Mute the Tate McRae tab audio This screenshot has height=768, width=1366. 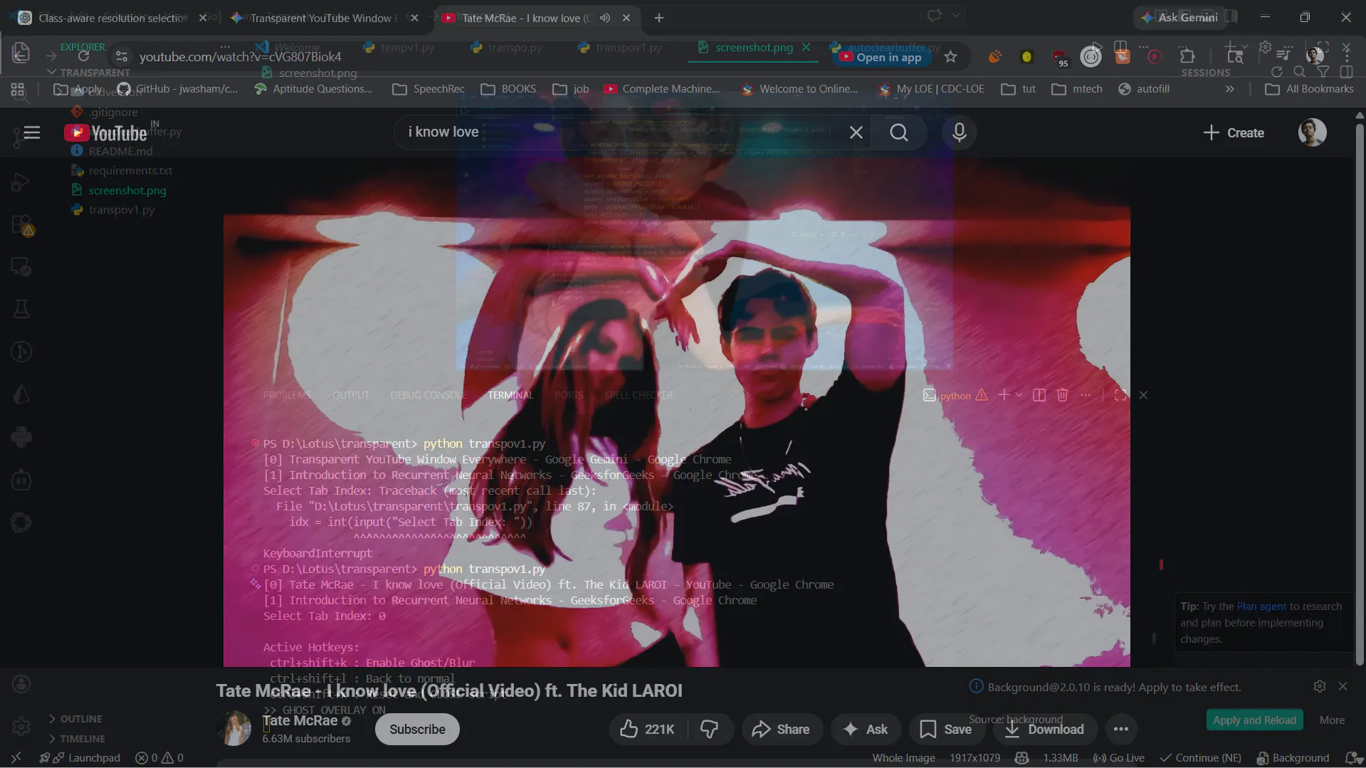pyautogui.click(x=605, y=18)
